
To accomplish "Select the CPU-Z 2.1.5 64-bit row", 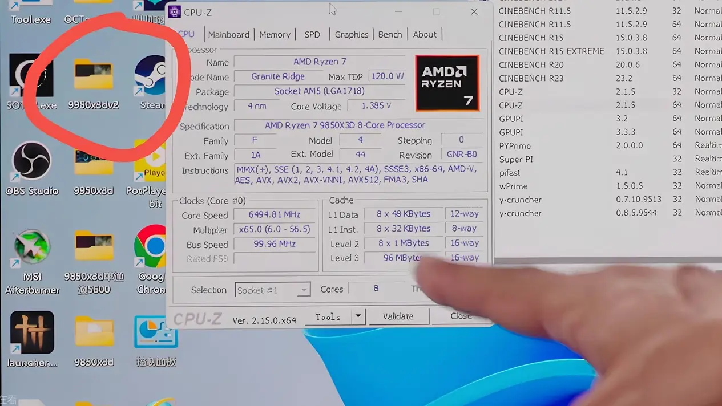I will [609, 105].
